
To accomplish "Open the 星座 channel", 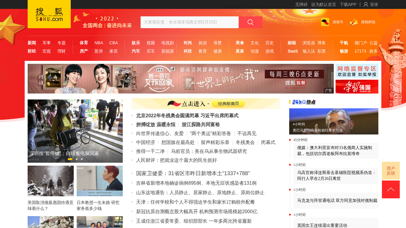I will click(240, 51).
